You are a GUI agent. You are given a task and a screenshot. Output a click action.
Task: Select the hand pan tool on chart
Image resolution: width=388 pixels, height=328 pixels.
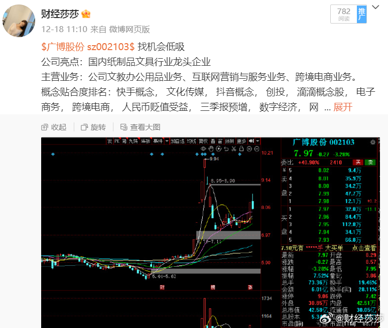[211, 149]
